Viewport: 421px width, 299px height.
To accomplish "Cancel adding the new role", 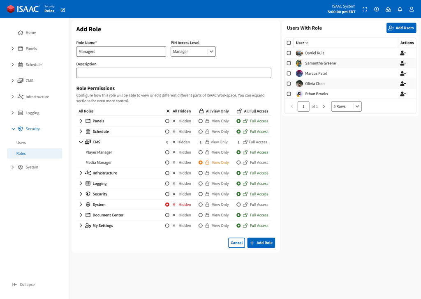I will (236, 243).
